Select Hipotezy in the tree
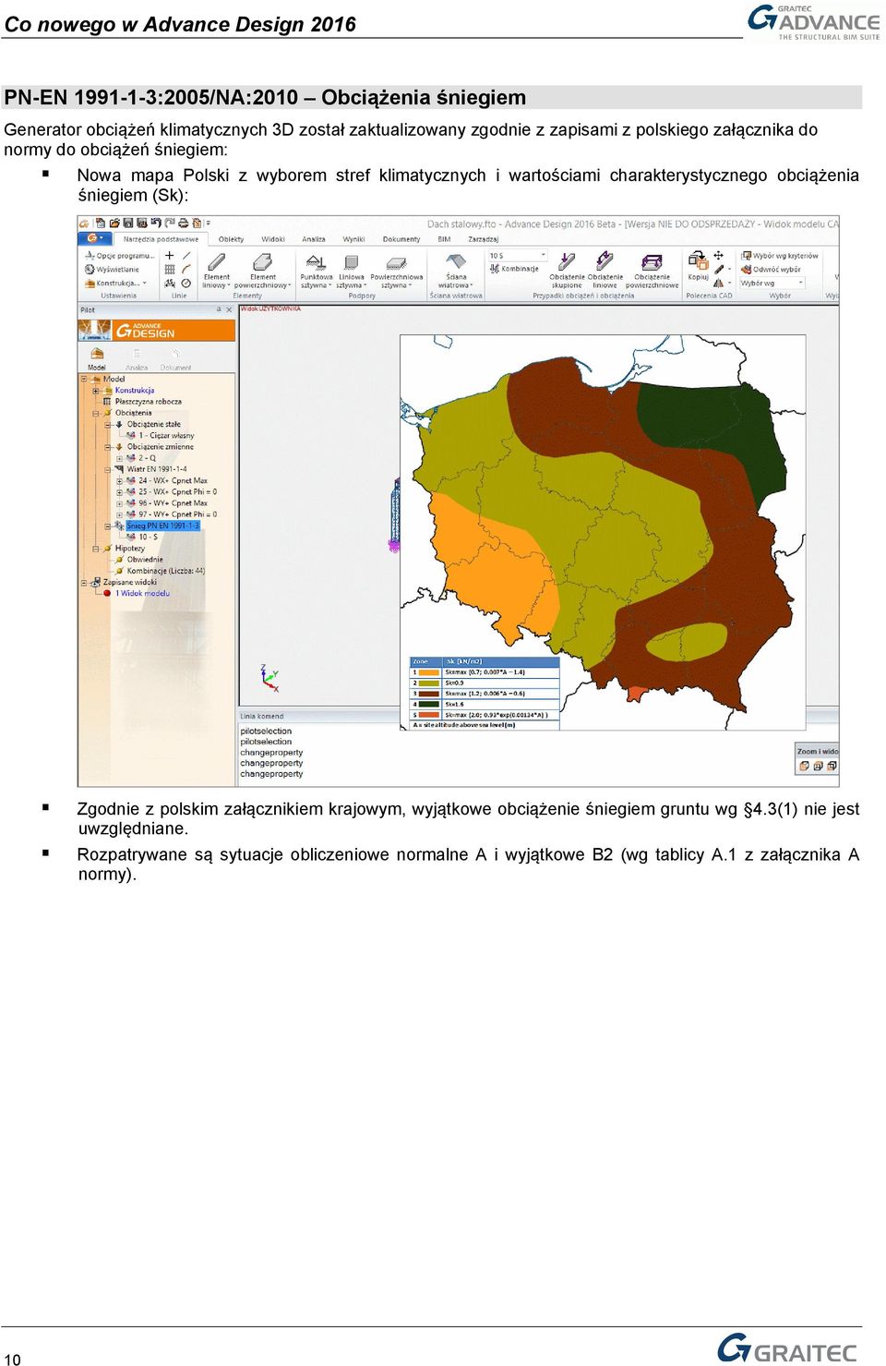 click(130, 548)
